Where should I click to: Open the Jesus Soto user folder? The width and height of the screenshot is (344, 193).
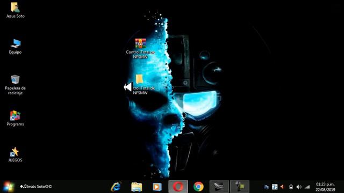[15, 10]
